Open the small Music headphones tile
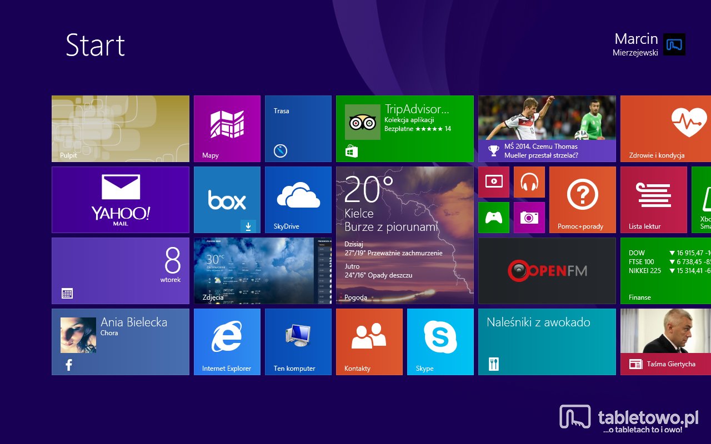Viewport: 711px width, 444px height. [x=529, y=182]
